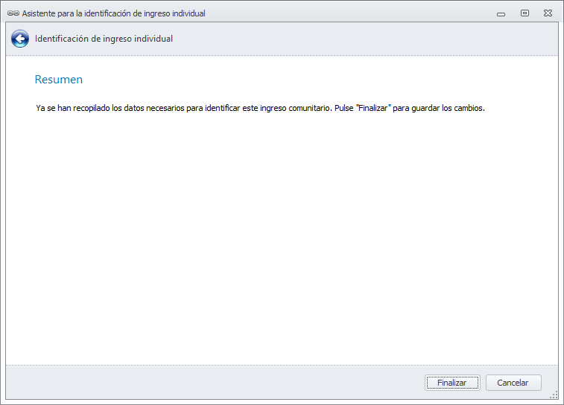Click the summary sentence starting "Ya se han recopilado"
Viewport: 564px width, 405px height.
click(x=260, y=108)
